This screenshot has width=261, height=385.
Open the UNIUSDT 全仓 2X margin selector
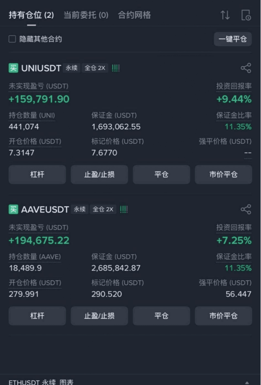click(x=95, y=68)
